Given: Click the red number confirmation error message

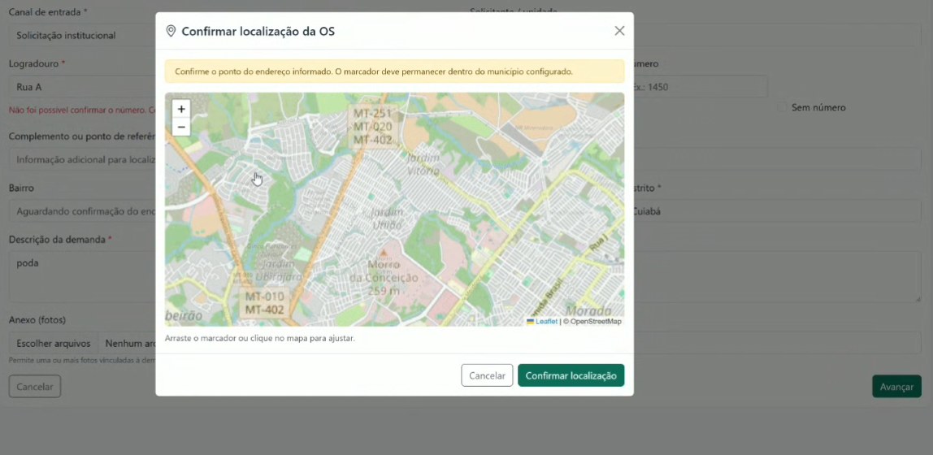Looking at the screenshot, I should coord(82,110).
